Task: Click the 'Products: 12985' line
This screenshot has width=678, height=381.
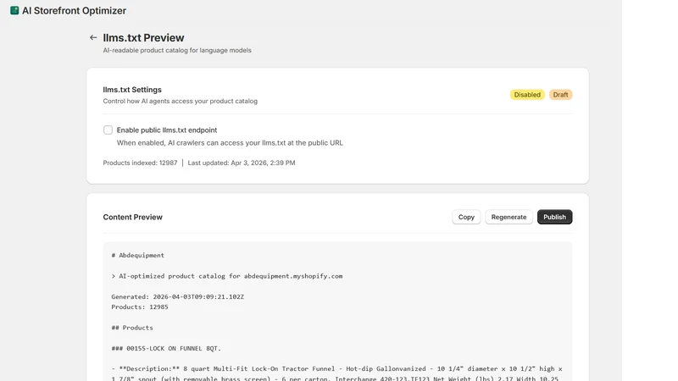Action: point(140,307)
